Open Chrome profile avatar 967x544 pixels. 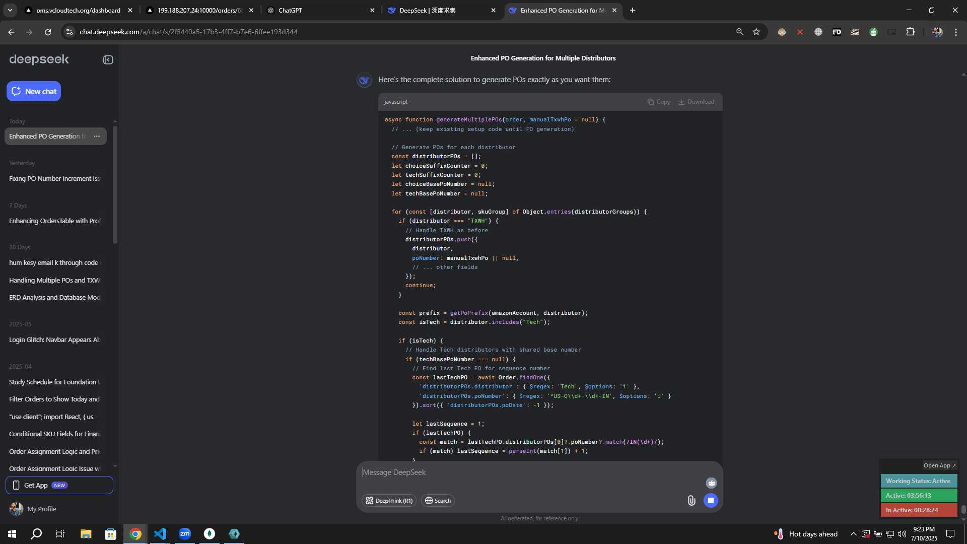[x=937, y=32]
